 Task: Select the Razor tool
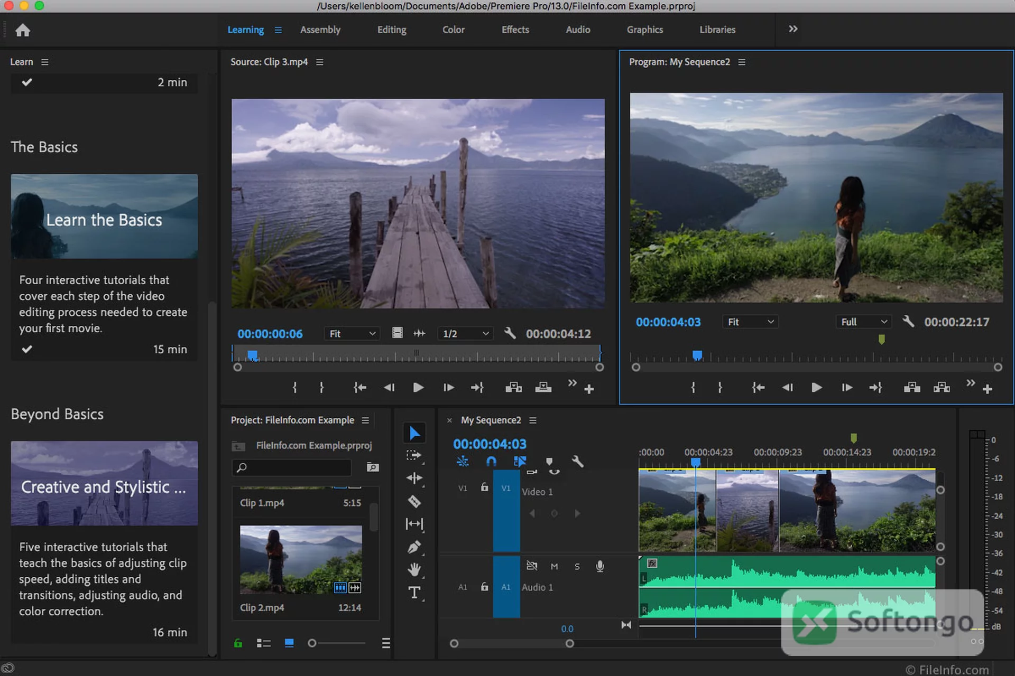pyautogui.click(x=414, y=501)
